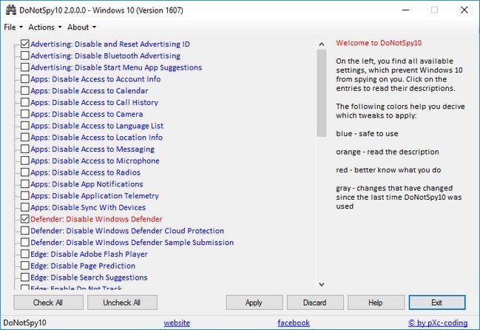Viewport: 480px width, 330px height.
Task: Open the About dropdown menu
Action: (81, 27)
